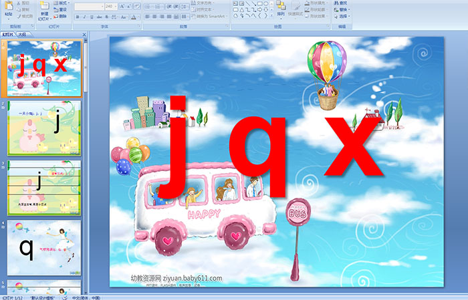Click the Reset (重设) slide icon
This screenshot has height=300, width=468.
pos(55,9)
